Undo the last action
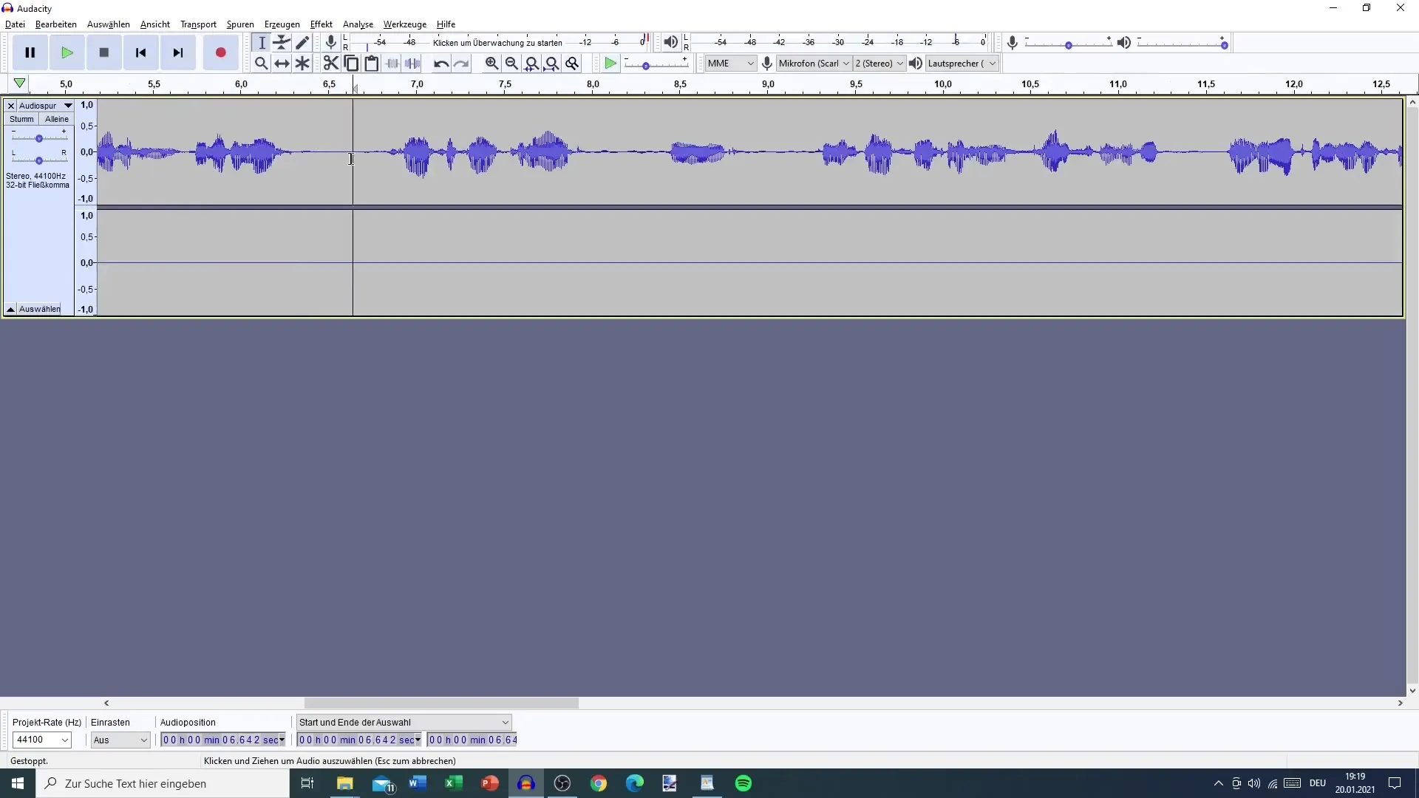This screenshot has width=1419, height=798. point(441,64)
